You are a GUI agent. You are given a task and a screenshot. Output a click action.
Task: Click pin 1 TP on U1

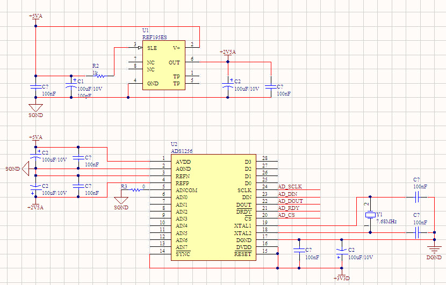(x=192, y=76)
